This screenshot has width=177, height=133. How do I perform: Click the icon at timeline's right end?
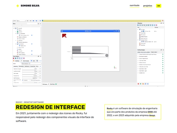[163, 21]
